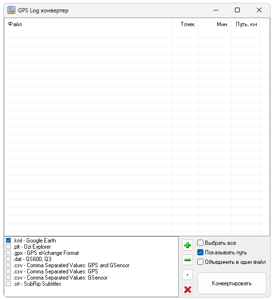Sort by 'Путь, км' column header
This screenshot has width=273, height=300.
tap(245, 24)
